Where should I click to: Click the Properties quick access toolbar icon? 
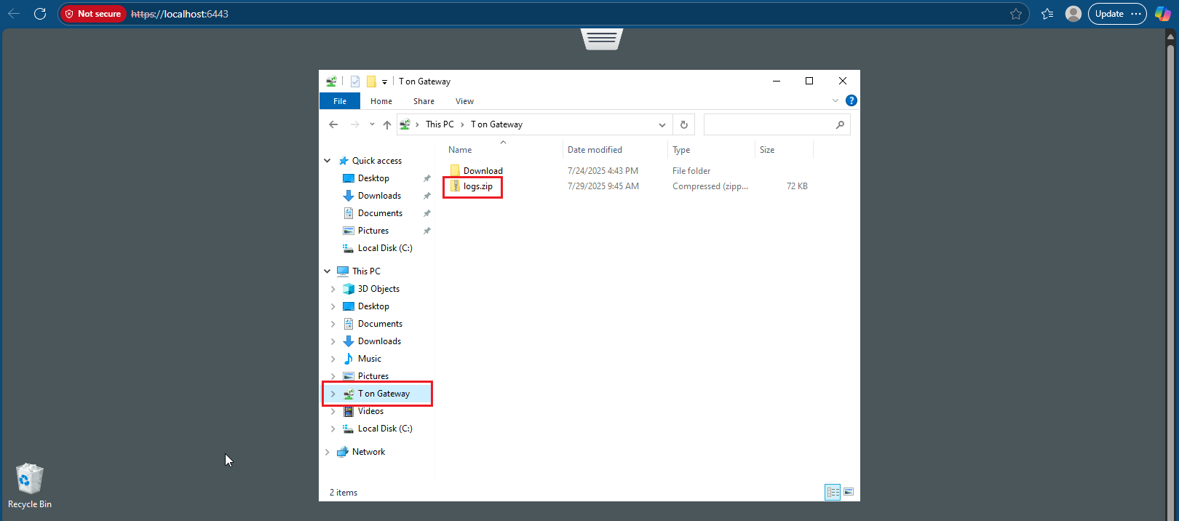[x=355, y=81]
